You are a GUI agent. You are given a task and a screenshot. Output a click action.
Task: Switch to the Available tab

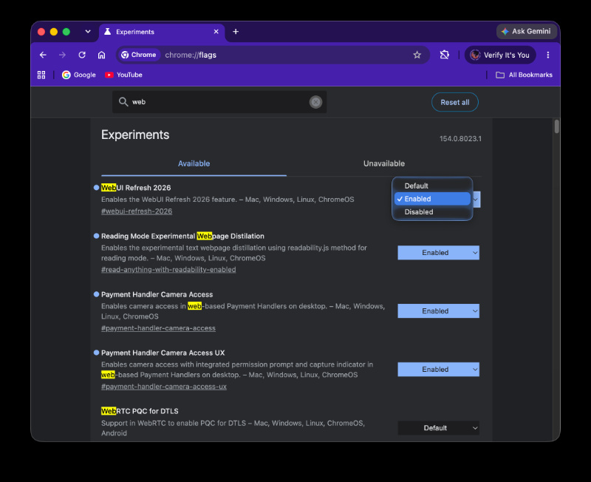[194, 163]
